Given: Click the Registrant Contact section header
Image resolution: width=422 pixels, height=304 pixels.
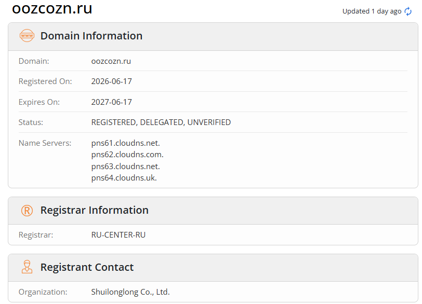Looking at the screenshot, I should 87,267.
